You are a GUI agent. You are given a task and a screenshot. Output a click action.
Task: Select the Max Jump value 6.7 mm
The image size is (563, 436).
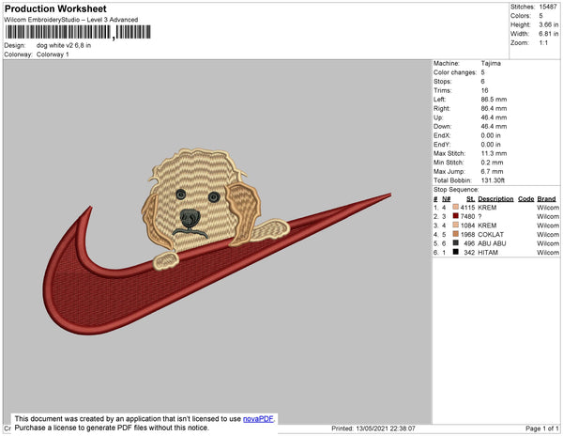492,171
